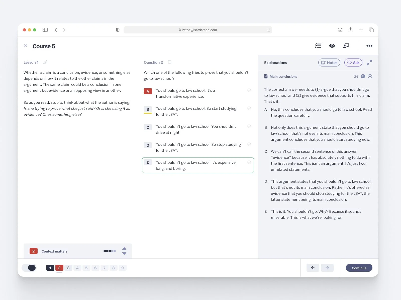Click the tutor presentation icon in header

click(346, 46)
